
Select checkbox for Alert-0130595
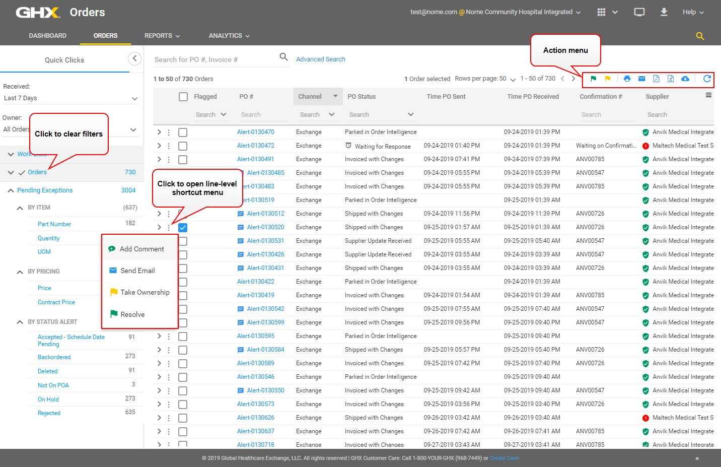click(x=183, y=337)
